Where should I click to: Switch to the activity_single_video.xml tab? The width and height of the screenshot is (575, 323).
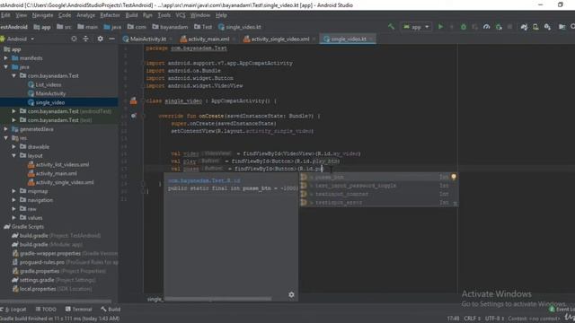coord(280,39)
